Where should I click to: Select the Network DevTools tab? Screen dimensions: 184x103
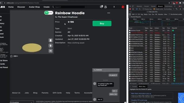click(160, 6)
